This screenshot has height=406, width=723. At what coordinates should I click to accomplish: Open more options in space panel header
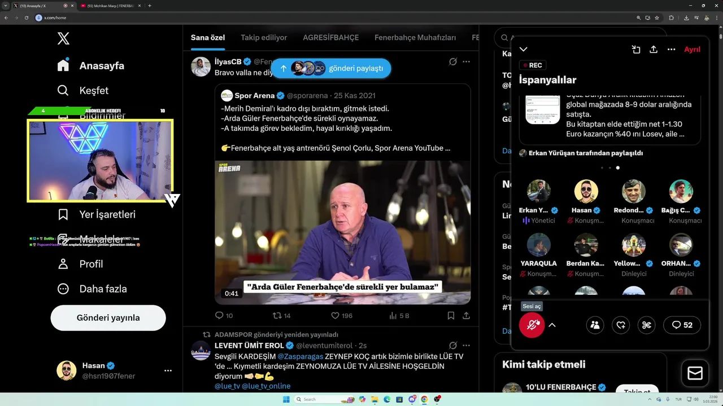pyautogui.click(x=671, y=50)
